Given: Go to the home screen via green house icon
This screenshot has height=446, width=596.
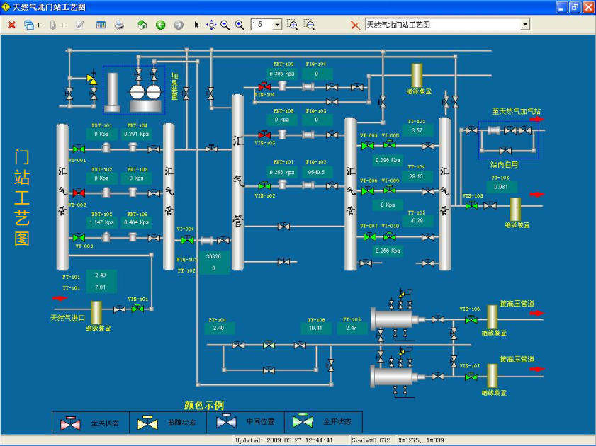Looking at the screenshot, I should pyautogui.click(x=142, y=25).
